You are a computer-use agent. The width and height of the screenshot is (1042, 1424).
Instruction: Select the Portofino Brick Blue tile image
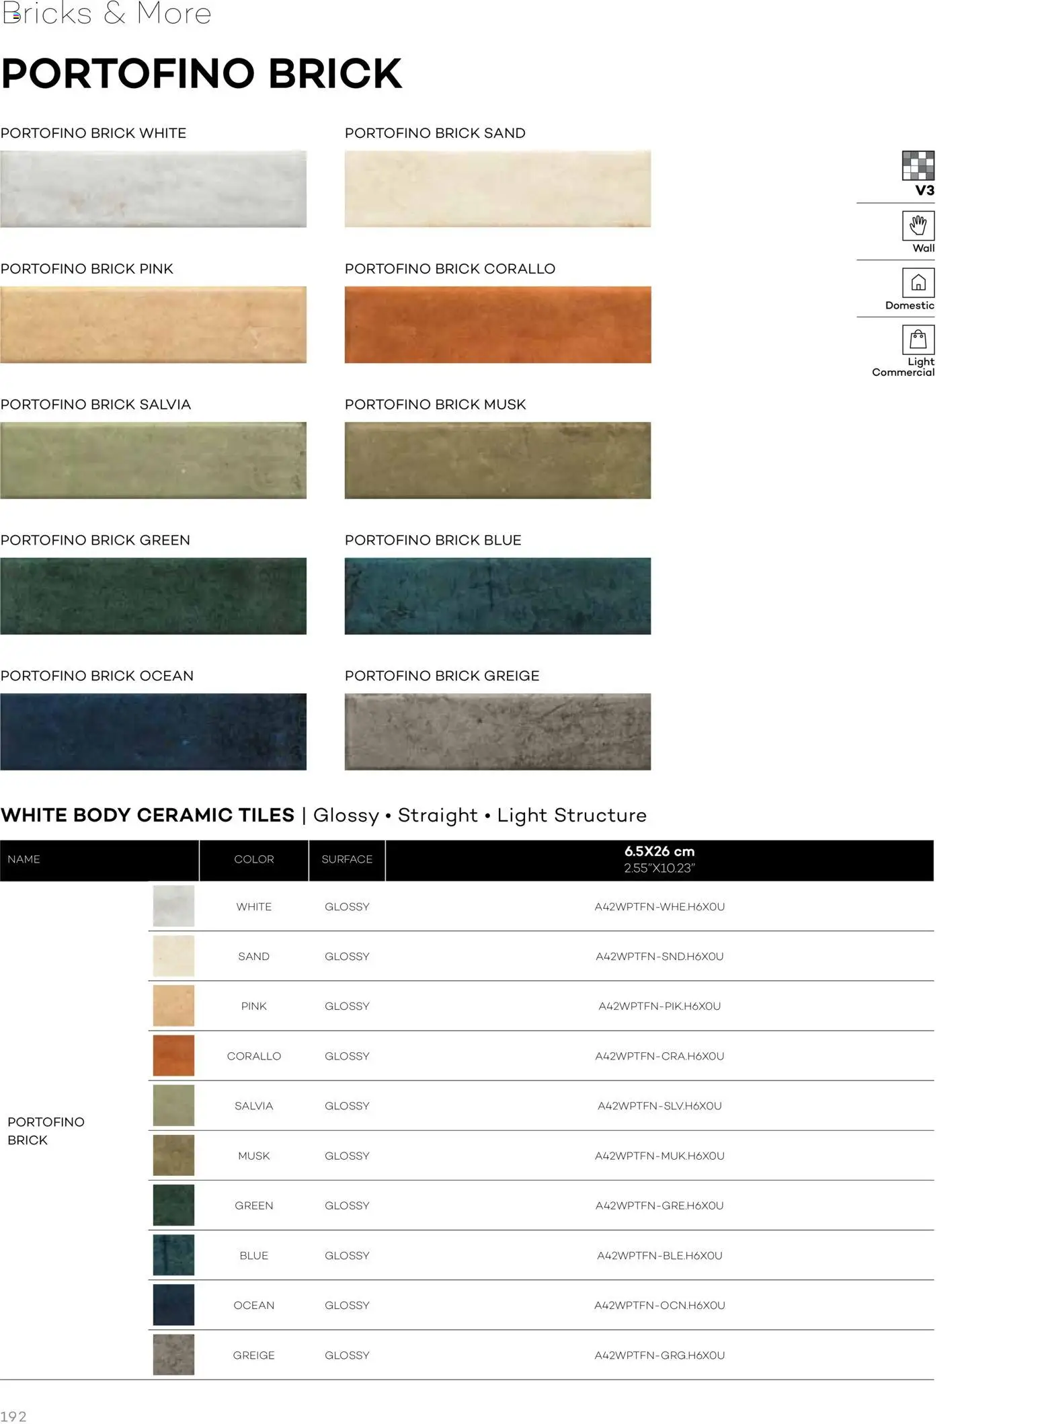pos(497,596)
